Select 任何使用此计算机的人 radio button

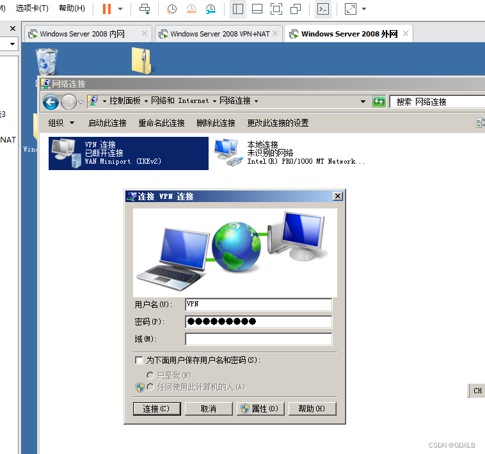coord(150,387)
